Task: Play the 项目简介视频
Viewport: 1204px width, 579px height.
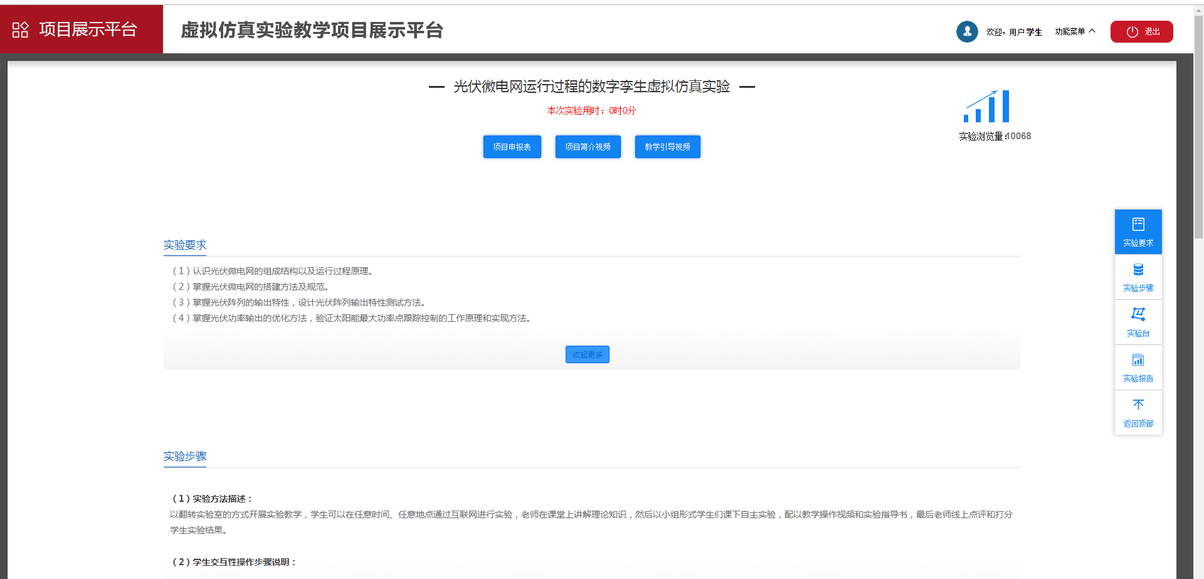Action: 588,147
